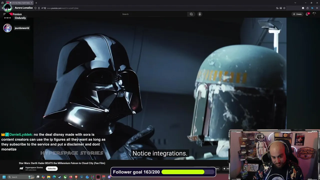320x180 pixels.
Task: Open Steam from the taskbar
Action: point(60,177)
